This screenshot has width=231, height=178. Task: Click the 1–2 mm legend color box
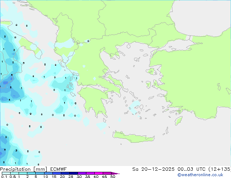pos(23,173)
